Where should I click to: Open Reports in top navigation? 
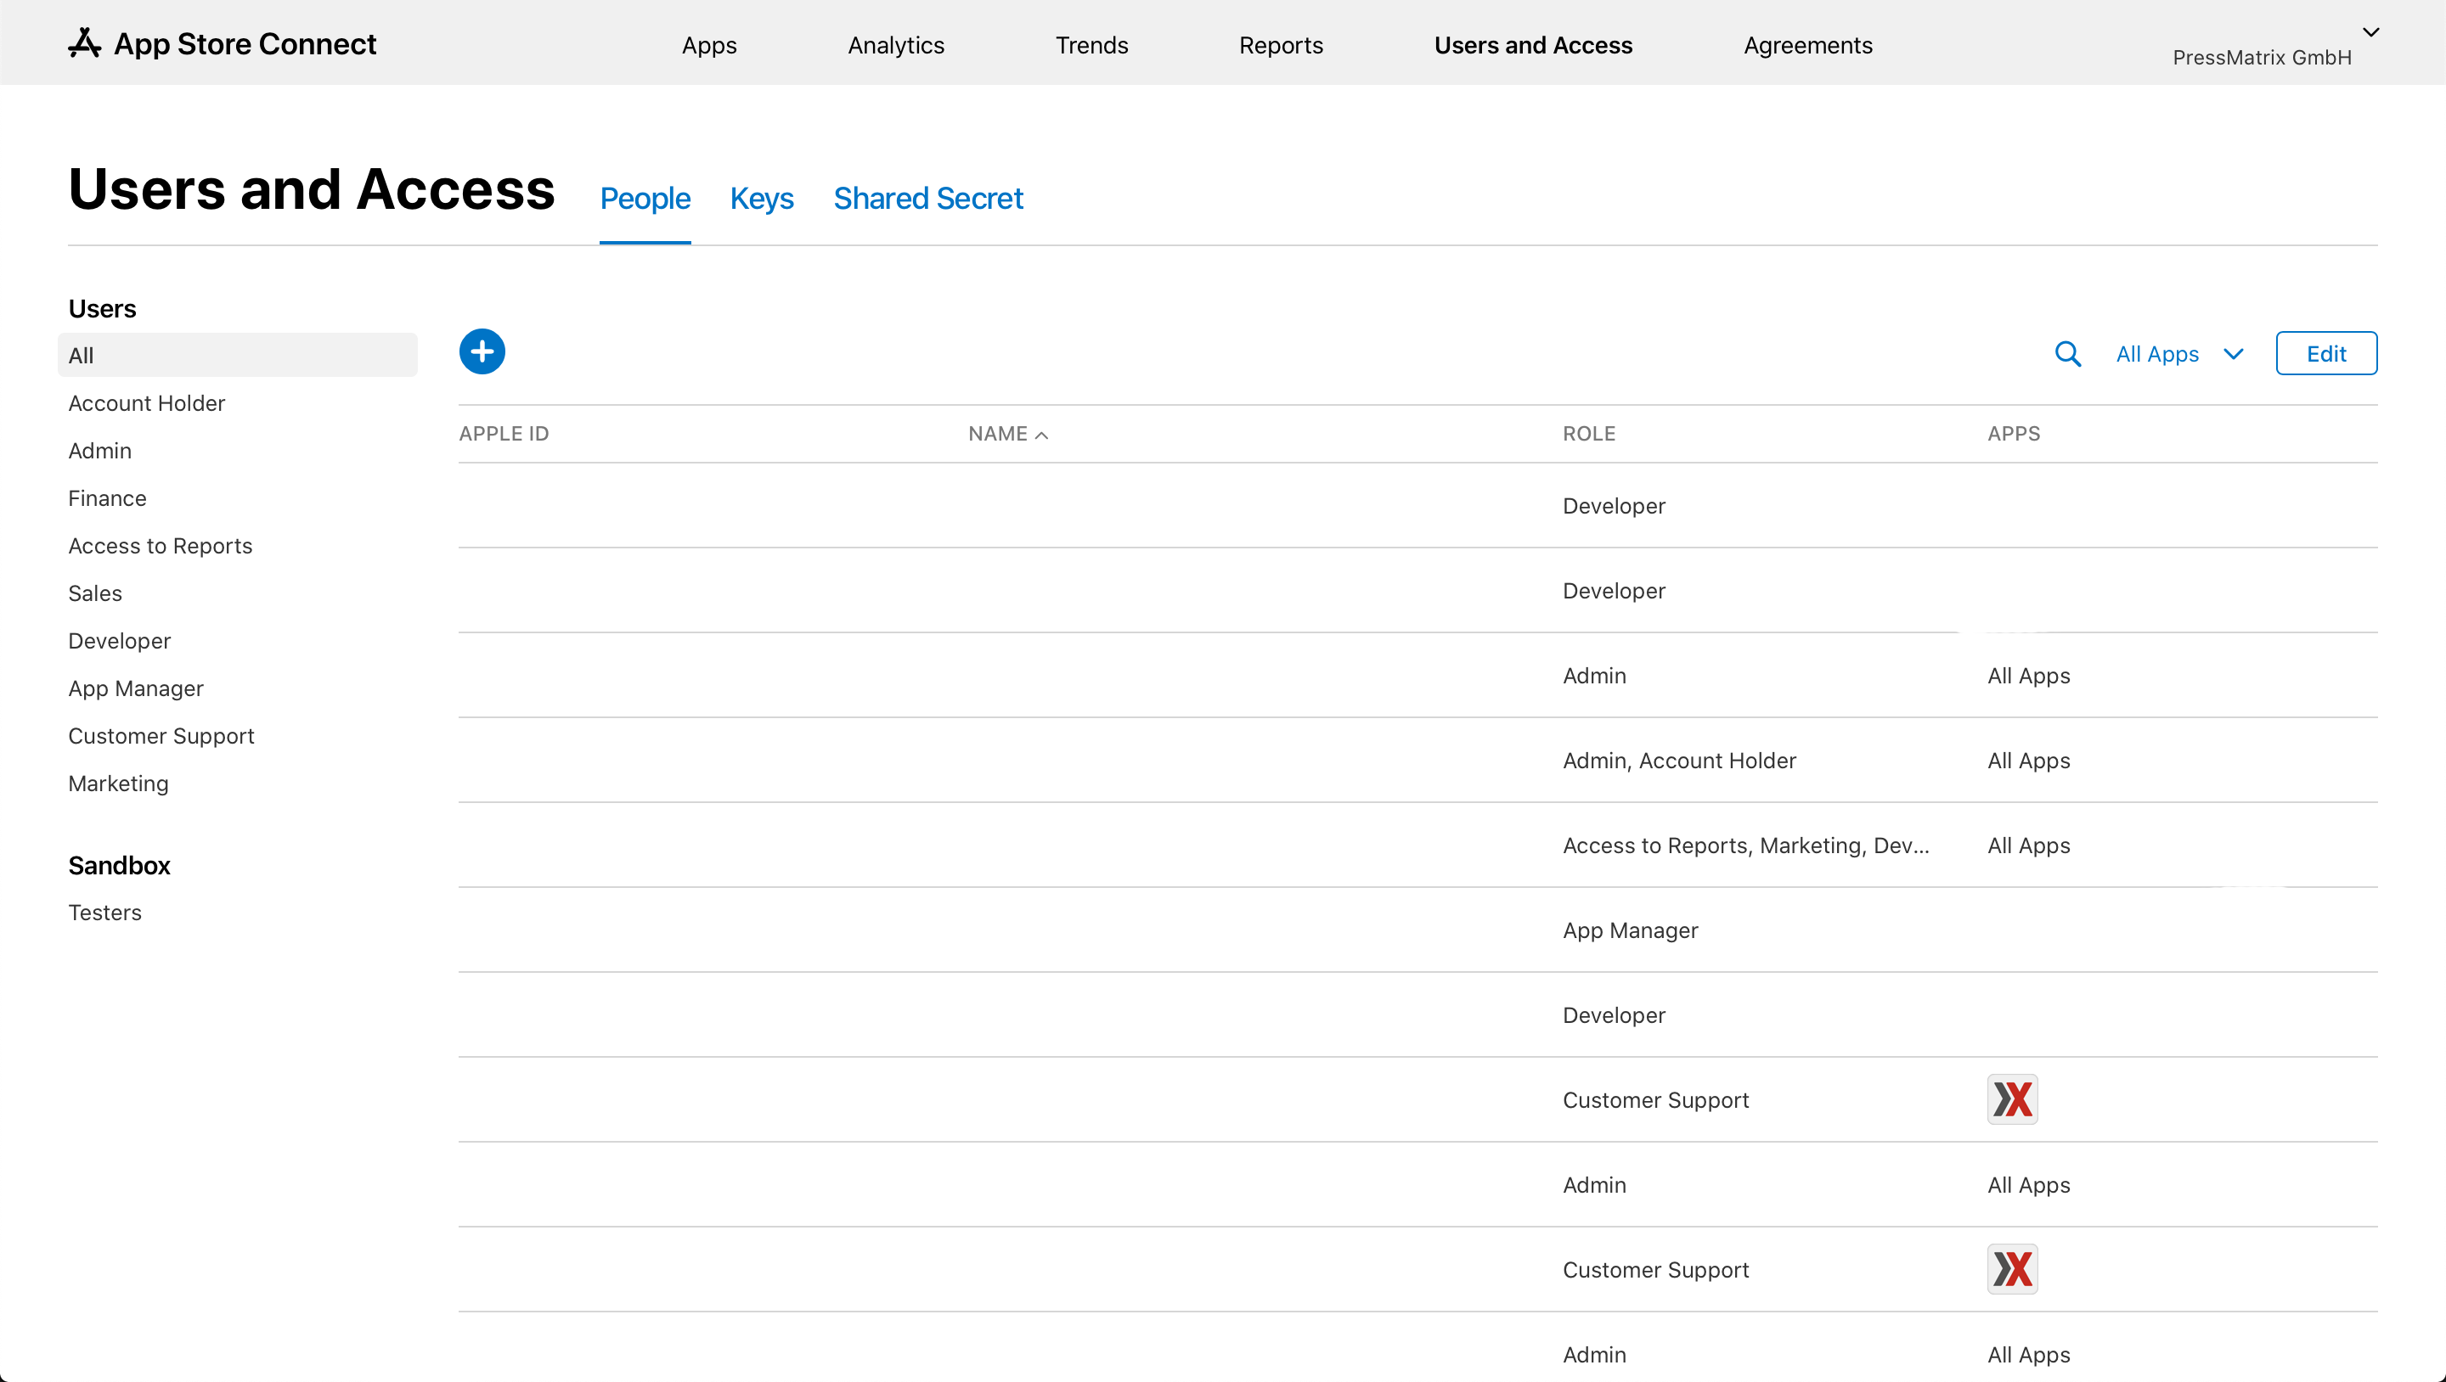pos(1281,45)
